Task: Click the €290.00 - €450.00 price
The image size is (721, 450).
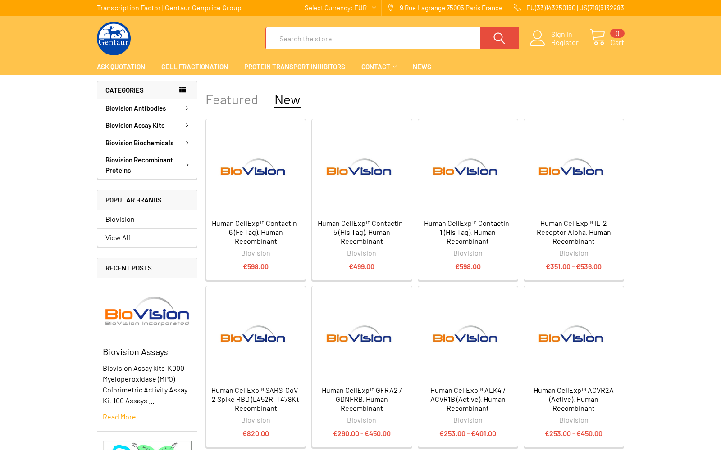Action: 361,433
